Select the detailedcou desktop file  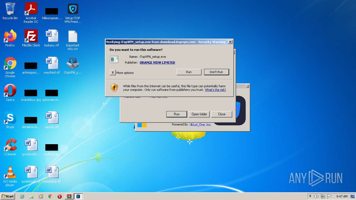pos(31,122)
